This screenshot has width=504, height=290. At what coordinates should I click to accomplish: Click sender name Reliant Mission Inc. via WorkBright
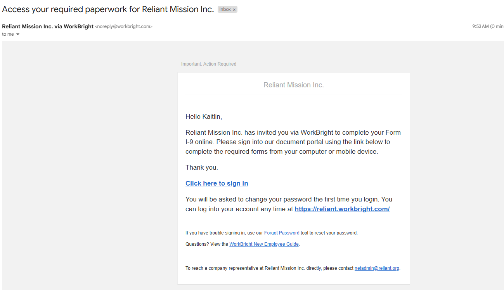[48, 26]
